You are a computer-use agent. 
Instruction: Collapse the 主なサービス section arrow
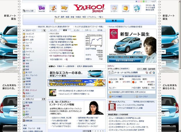coord(24,31)
